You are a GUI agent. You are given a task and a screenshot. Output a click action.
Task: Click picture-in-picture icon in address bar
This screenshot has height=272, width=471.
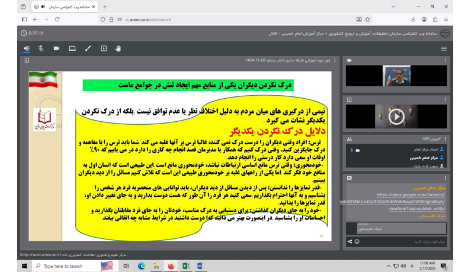(x=359, y=20)
